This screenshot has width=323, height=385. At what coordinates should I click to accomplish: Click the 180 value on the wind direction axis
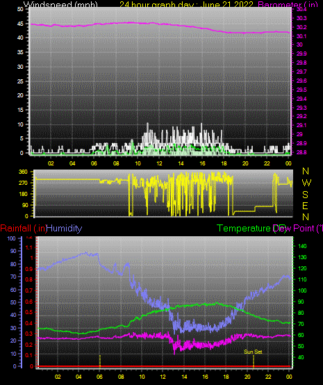coord(24,194)
